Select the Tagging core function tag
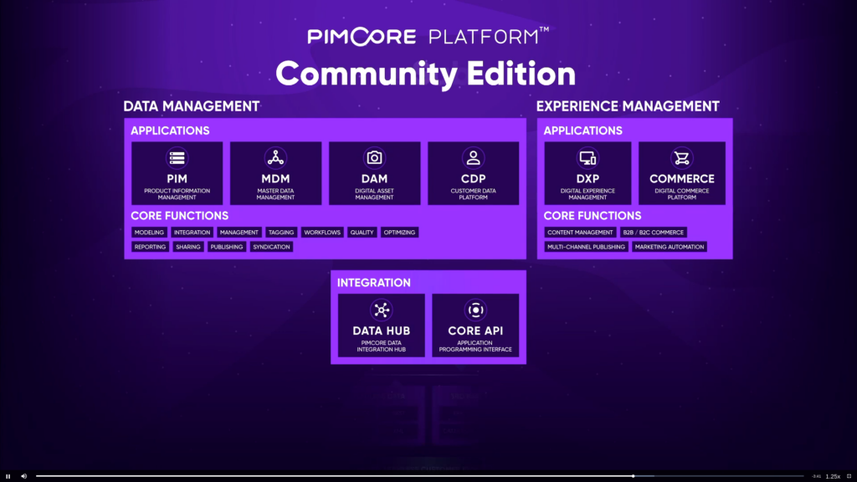This screenshot has height=482, width=857. [x=281, y=233]
